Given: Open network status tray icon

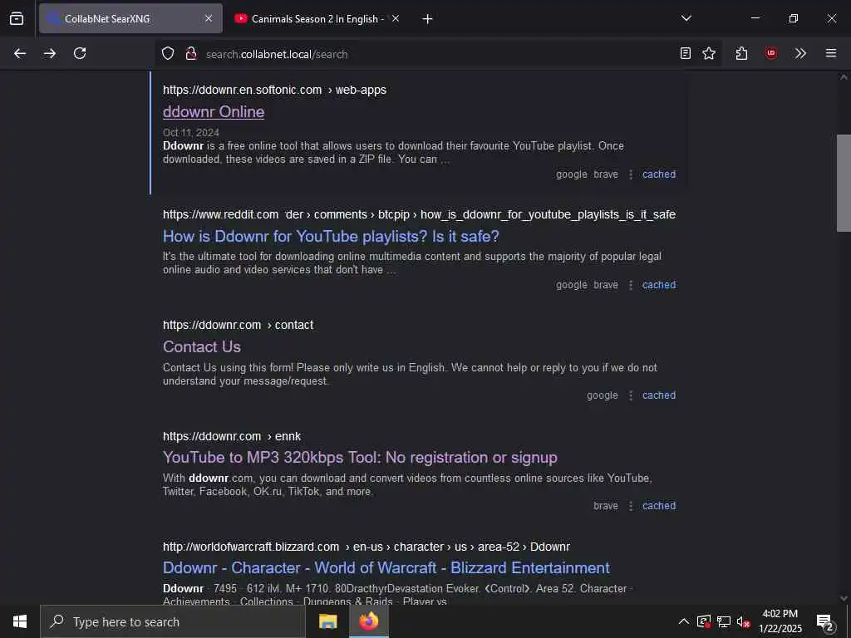Looking at the screenshot, I should point(724,621).
